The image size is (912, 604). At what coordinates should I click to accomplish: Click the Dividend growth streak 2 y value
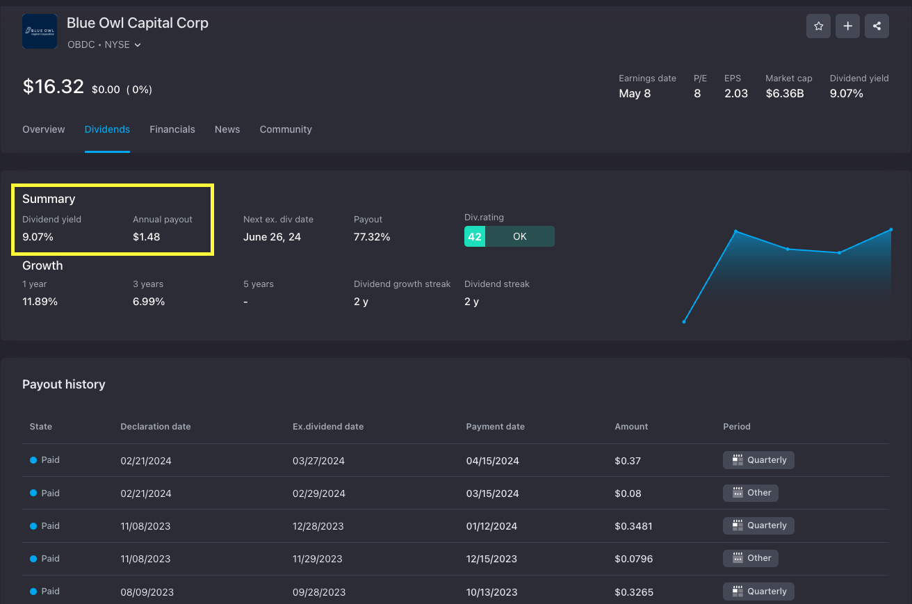[x=361, y=302]
